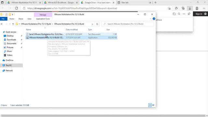The width and height of the screenshot is (208, 117).
Task: Pin the Edge downloads panel
Action: [x=189, y=14]
